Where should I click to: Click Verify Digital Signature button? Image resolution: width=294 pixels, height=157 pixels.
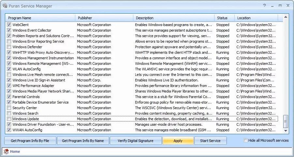tap(136, 141)
